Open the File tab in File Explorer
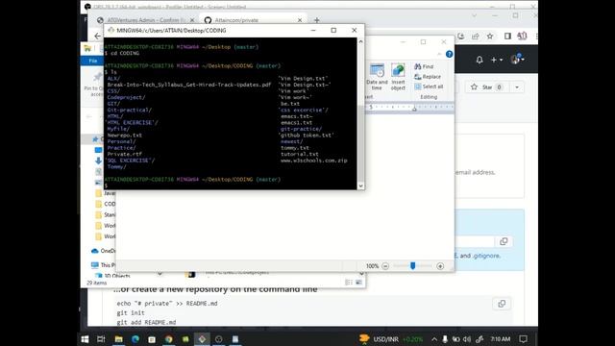Screen dimensions: 615x346 pyautogui.click(x=93, y=61)
